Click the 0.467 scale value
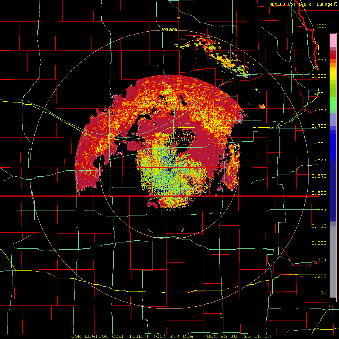The width and height of the screenshot is (339, 339). 319,210
